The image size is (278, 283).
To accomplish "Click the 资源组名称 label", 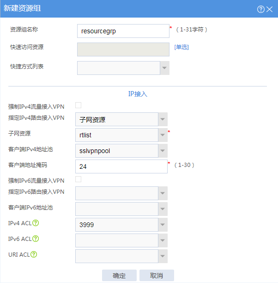I will pyautogui.click(x=24, y=30).
